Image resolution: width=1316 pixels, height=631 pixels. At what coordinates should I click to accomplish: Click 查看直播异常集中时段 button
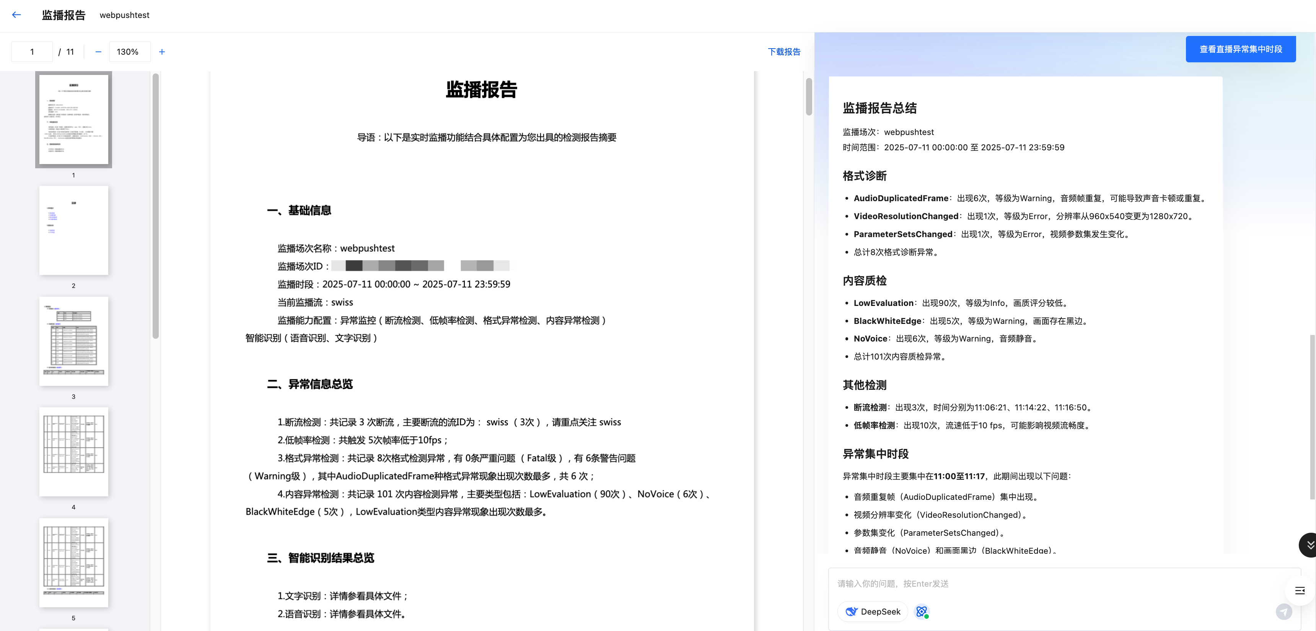1240,49
